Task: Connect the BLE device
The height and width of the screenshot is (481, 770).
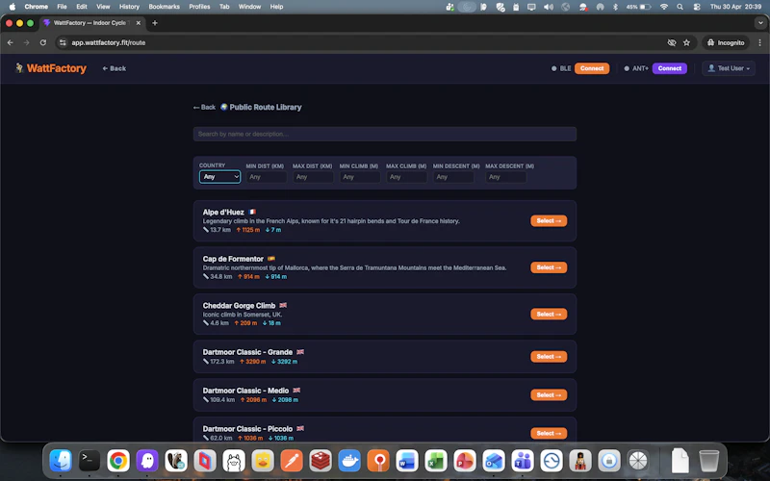Action: click(592, 68)
